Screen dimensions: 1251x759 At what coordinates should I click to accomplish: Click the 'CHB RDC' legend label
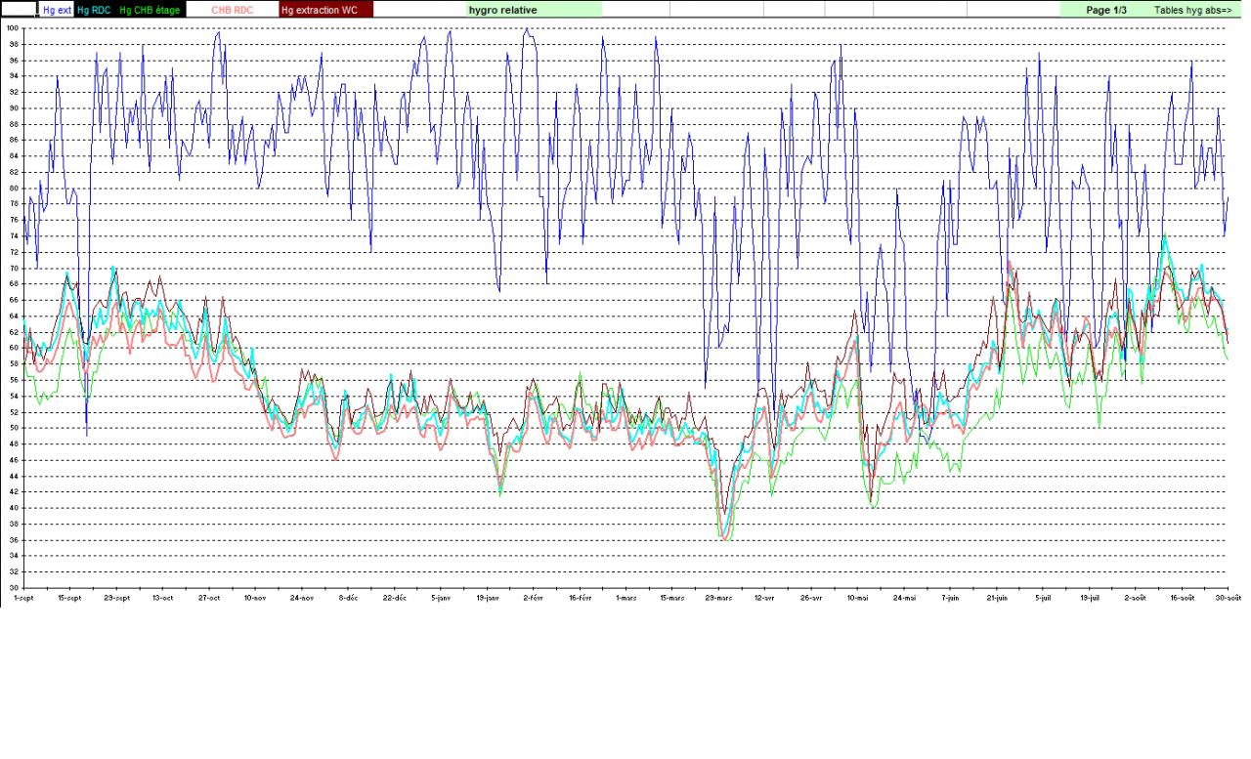click(232, 10)
